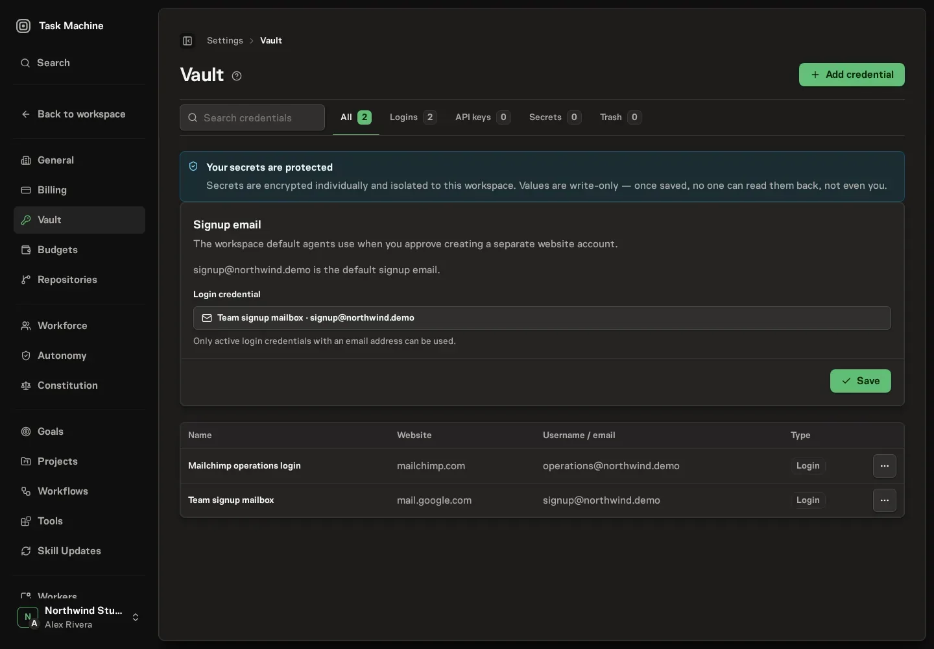This screenshot has height=649, width=934.
Task: Click the Login type badge for Team signup row
Action: click(808, 500)
